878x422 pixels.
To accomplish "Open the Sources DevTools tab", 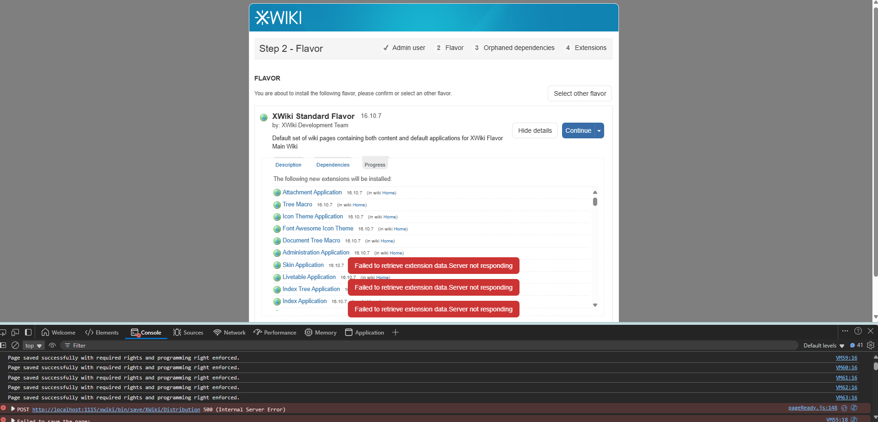I will point(188,332).
